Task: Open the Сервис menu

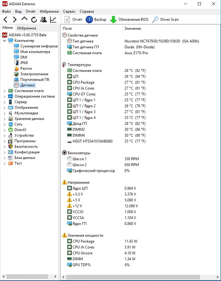Action: click(69, 11)
